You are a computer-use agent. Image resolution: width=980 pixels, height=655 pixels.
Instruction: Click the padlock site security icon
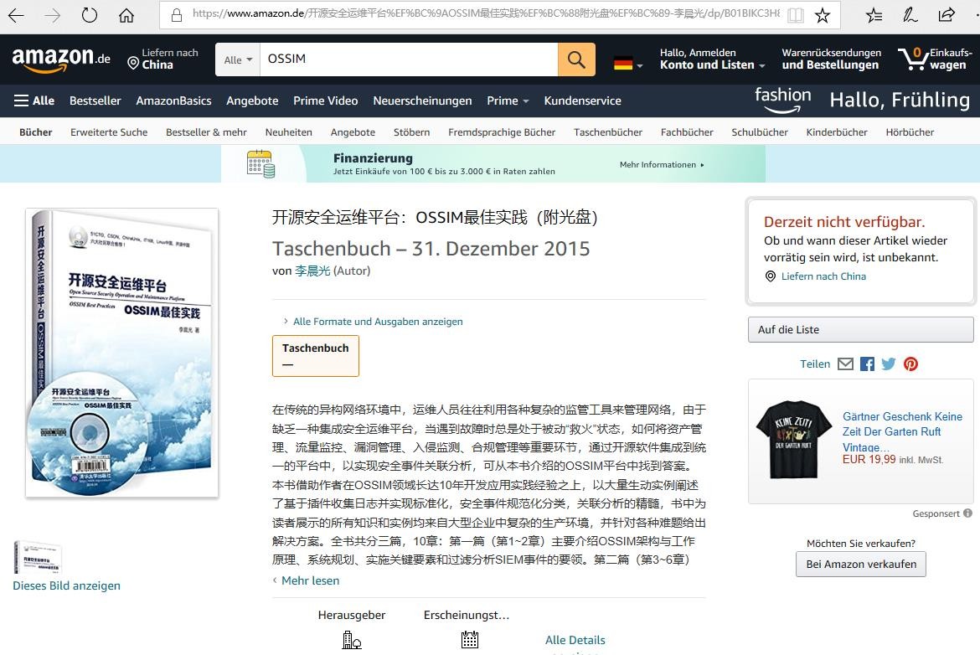[x=176, y=15]
